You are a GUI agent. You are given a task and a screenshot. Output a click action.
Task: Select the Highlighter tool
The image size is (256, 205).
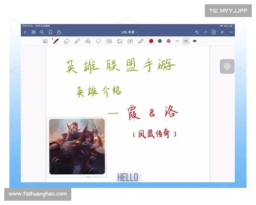[77, 41]
